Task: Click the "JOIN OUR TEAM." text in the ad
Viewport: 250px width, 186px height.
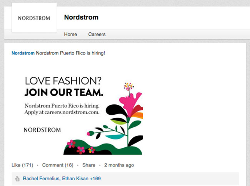Action: pyautogui.click(x=64, y=92)
